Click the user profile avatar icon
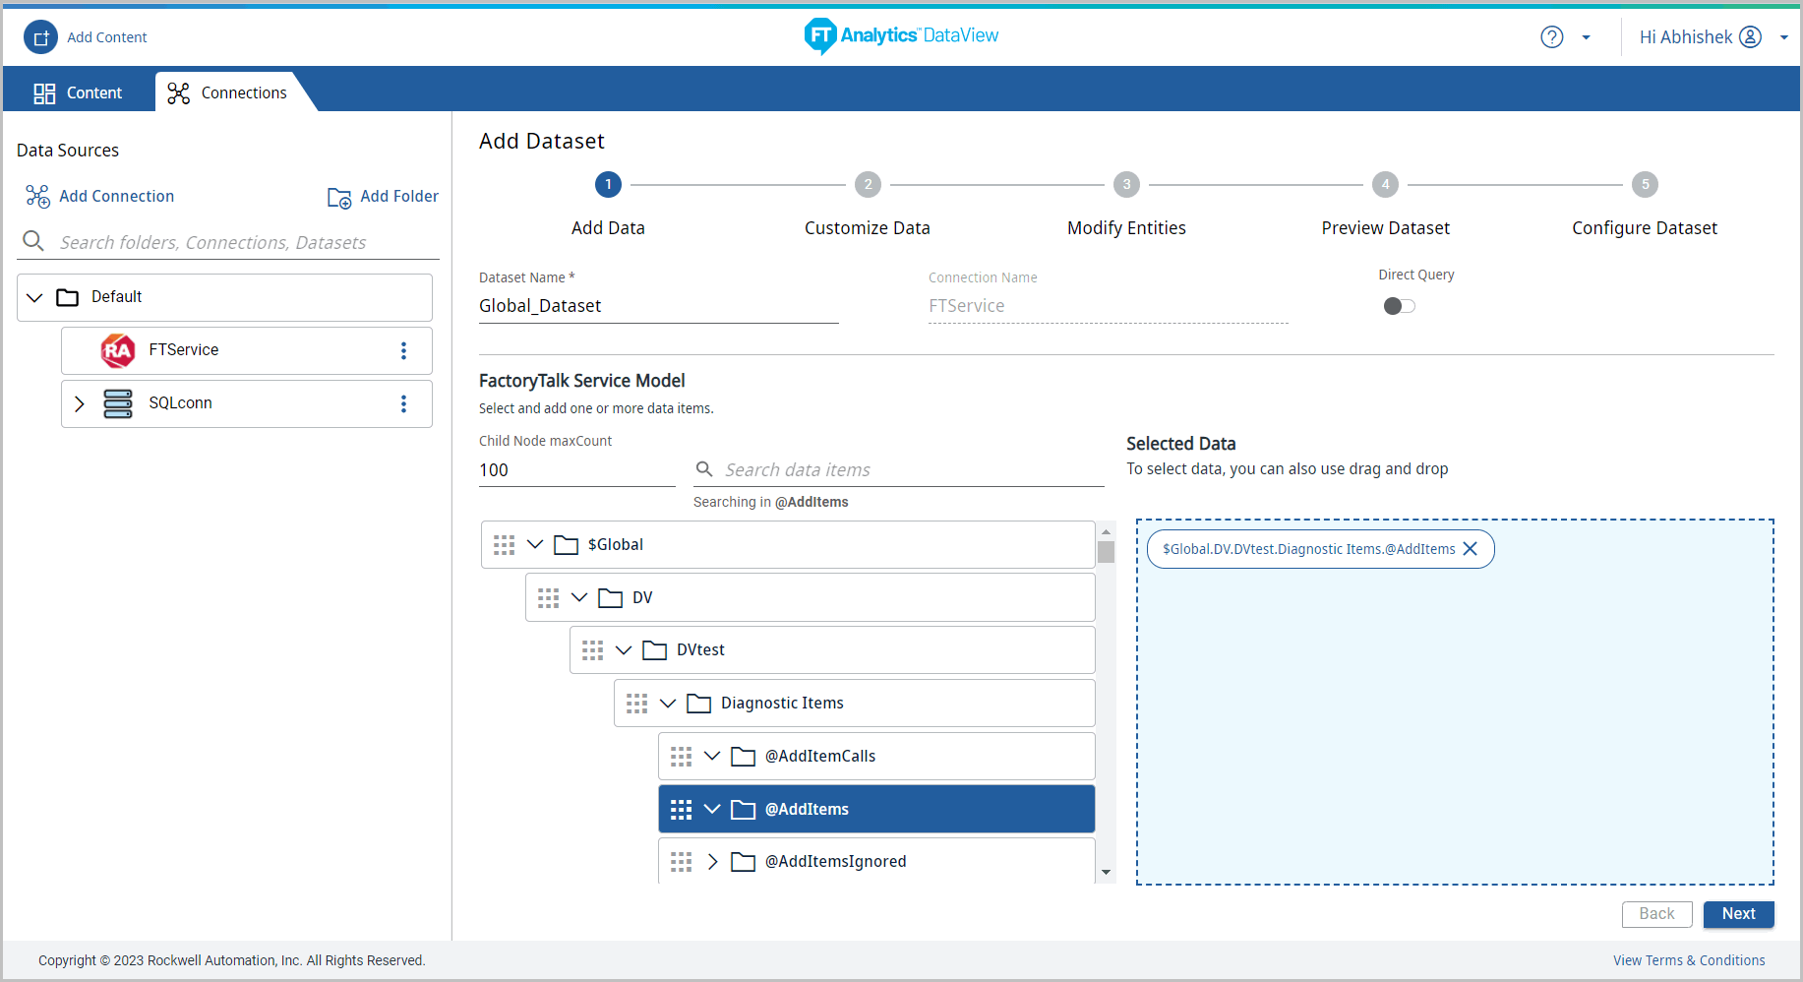 (x=1750, y=36)
